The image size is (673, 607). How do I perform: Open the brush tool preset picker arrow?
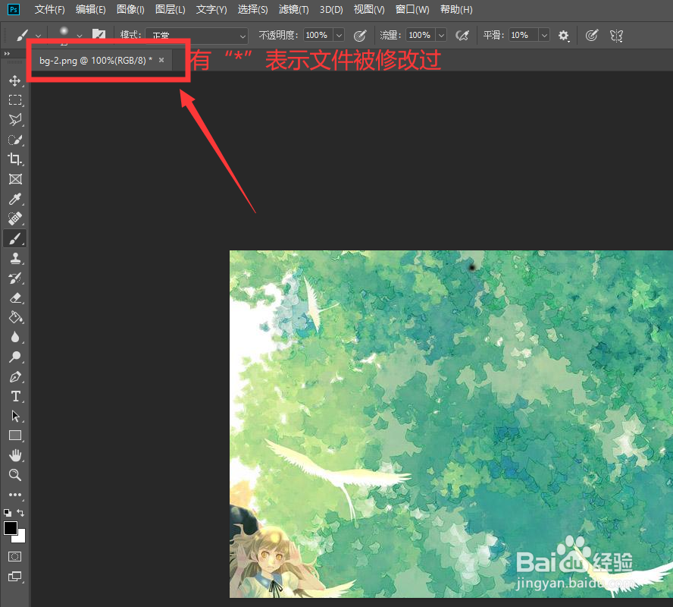(x=38, y=36)
